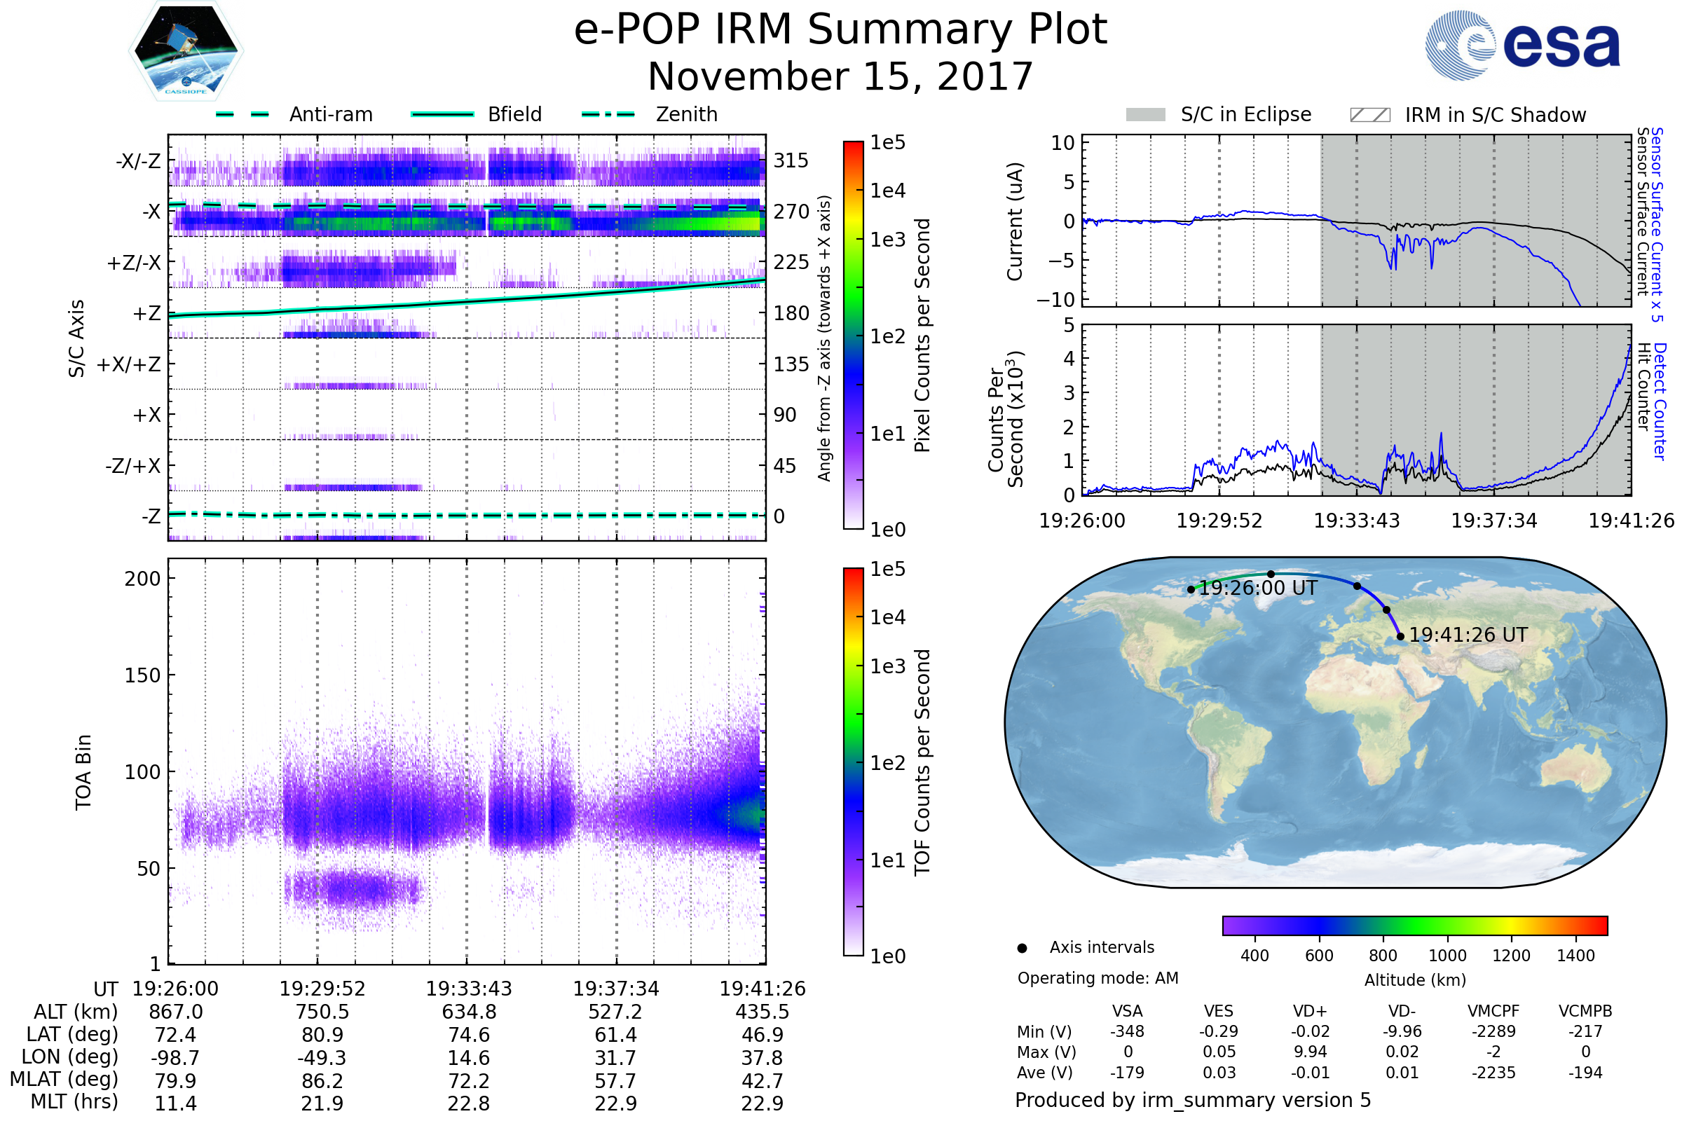Click the Axis intervals black dot marker
This screenshot has height=1121, width=1682.
[1022, 948]
